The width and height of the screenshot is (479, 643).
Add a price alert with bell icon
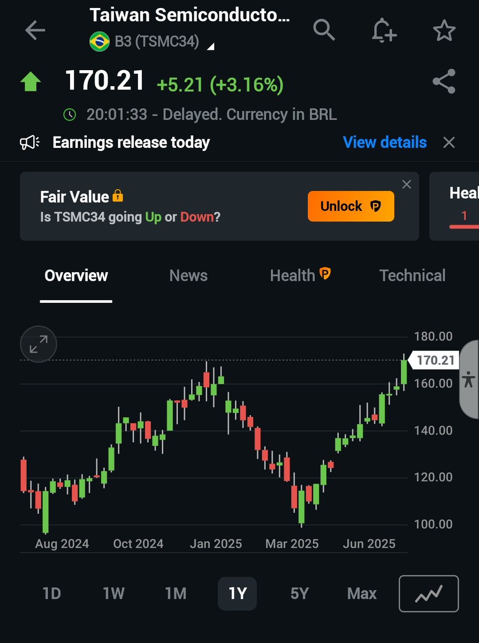point(384,31)
